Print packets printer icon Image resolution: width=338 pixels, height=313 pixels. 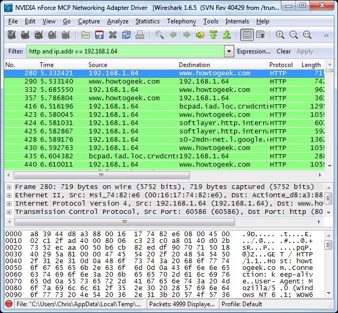tap(140, 35)
